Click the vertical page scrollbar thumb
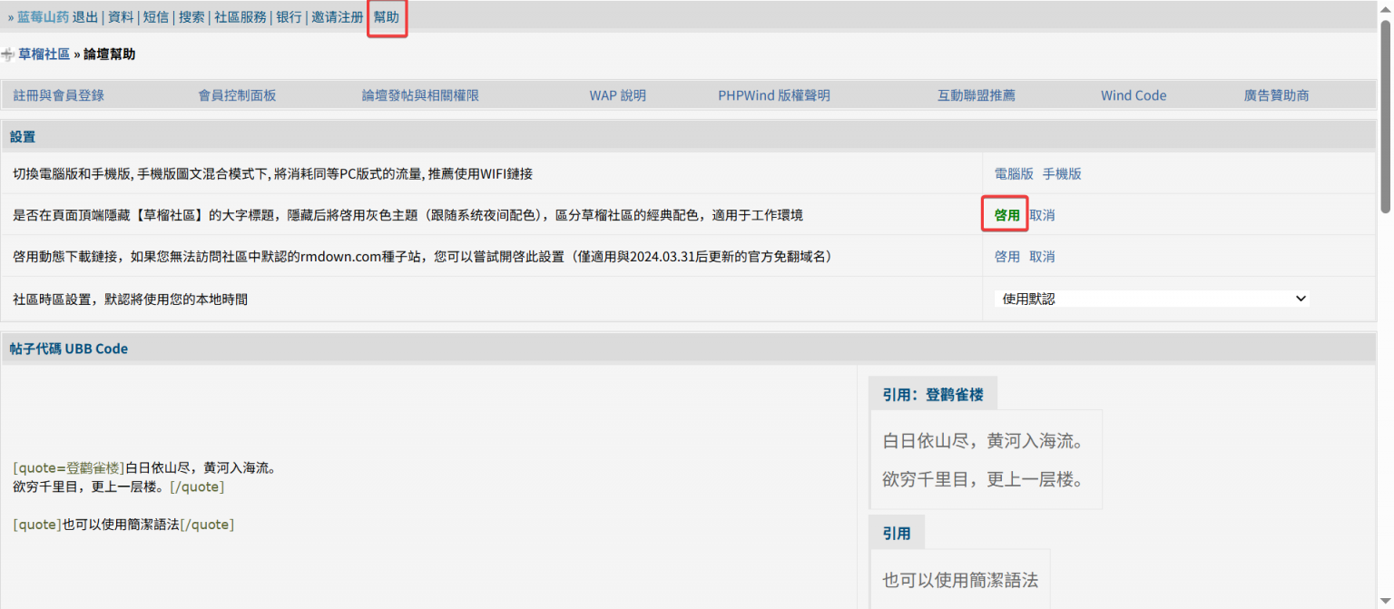Screen dimensions: 1394x609 [1386, 118]
